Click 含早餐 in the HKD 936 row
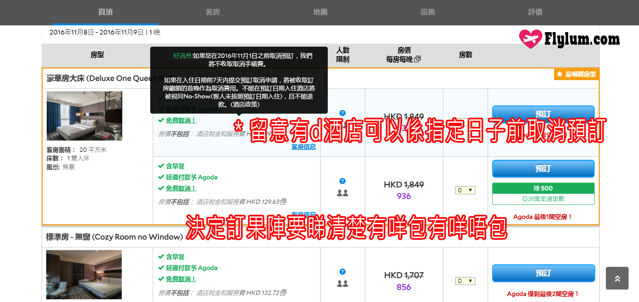 175,166
